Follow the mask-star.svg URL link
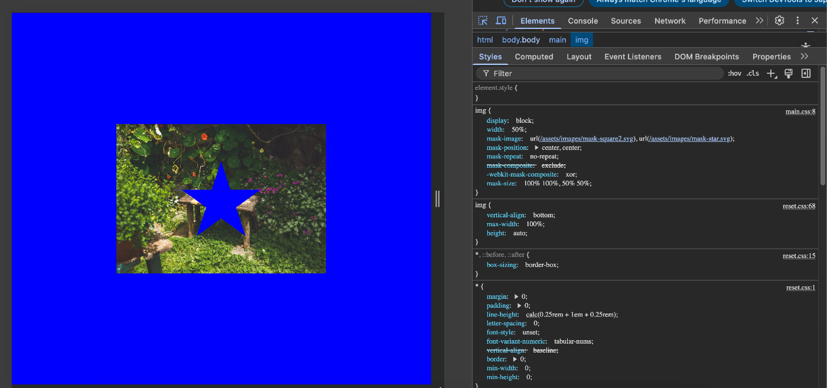Image resolution: width=827 pixels, height=388 pixels. click(690, 139)
